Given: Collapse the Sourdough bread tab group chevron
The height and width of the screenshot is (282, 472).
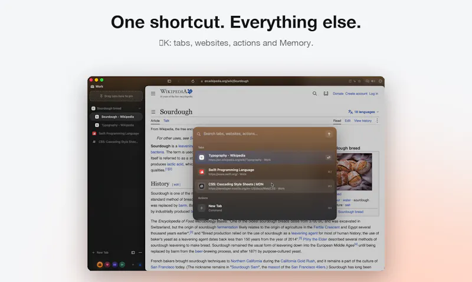Looking at the screenshot, I should 139,108.
